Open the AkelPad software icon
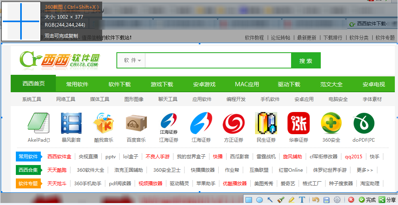Viewport: 398px width, 205px height. point(38,123)
